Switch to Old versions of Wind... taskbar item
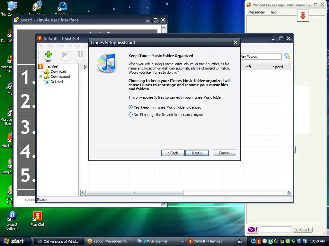 pos(59,242)
